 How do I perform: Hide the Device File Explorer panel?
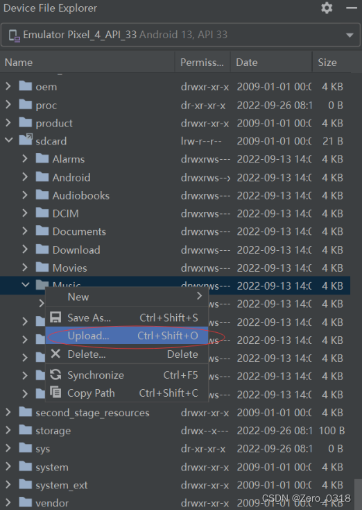352,8
